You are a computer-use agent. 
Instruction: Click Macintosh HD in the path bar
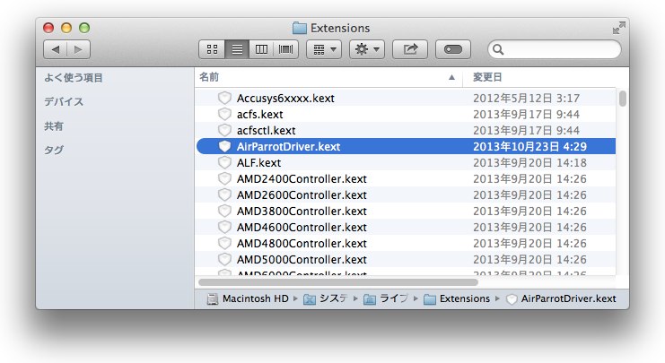[255, 298]
